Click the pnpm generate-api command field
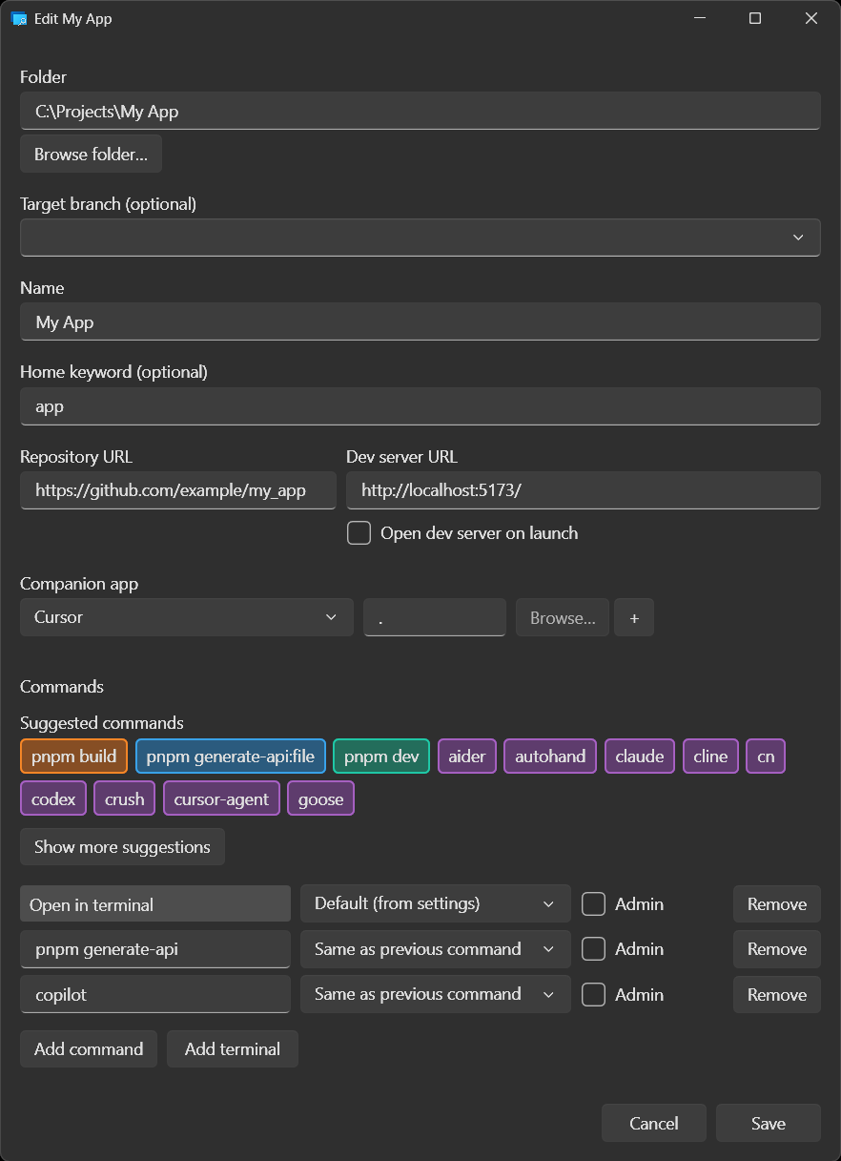This screenshot has height=1161, width=841. click(155, 948)
